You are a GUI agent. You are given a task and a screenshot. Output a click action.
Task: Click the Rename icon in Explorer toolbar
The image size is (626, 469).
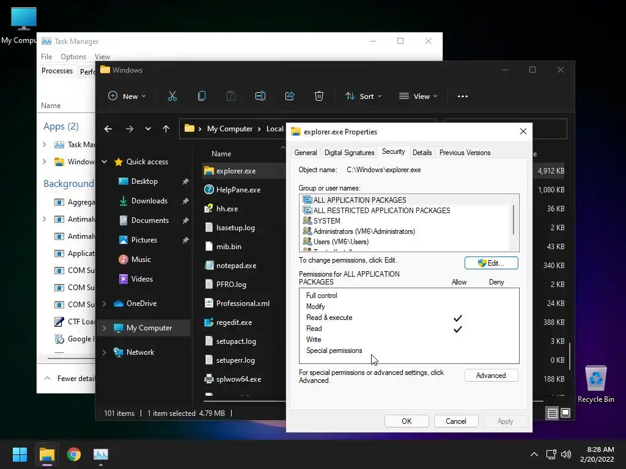(x=260, y=96)
